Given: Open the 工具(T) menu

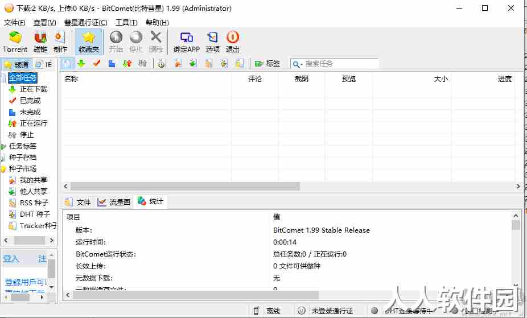Looking at the screenshot, I should point(126,23).
